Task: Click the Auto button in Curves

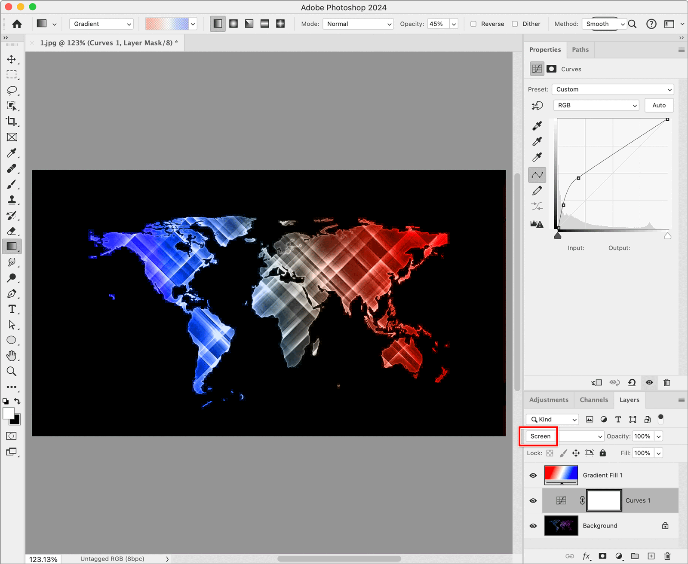Action: (x=659, y=105)
